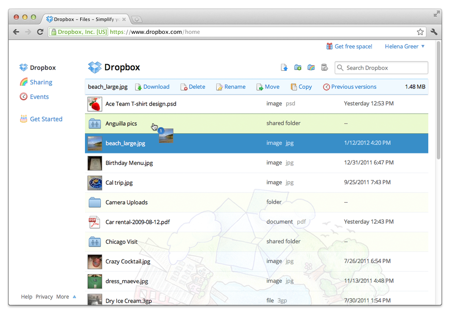This screenshot has height=314, width=451.
Task: Open a new browser tab
Action: point(137,19)
